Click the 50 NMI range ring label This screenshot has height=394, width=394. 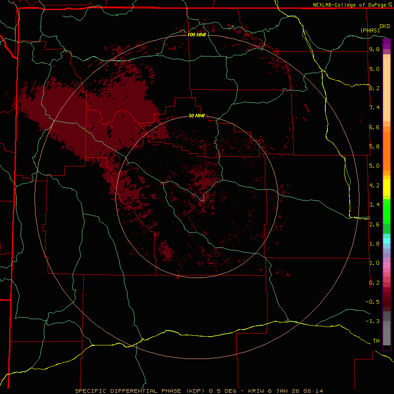pyautogui.click(x=197, y=116)
